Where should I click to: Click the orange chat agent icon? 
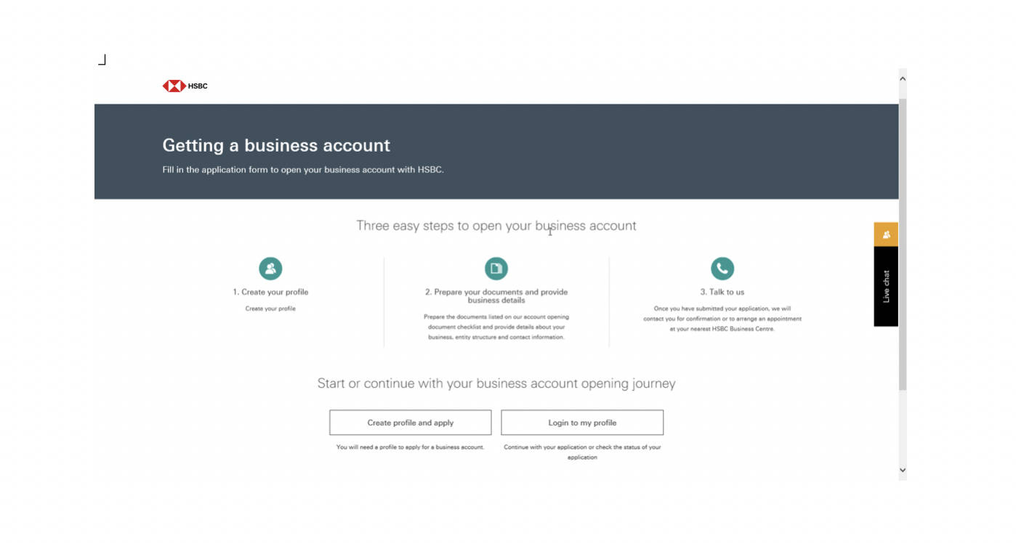click(x=886, y=234)
